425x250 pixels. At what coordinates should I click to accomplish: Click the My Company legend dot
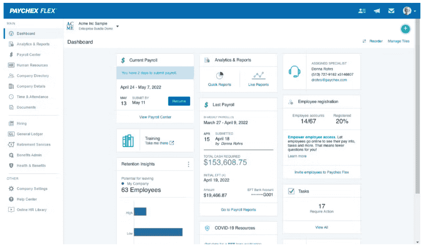click(x=123, y=184)
